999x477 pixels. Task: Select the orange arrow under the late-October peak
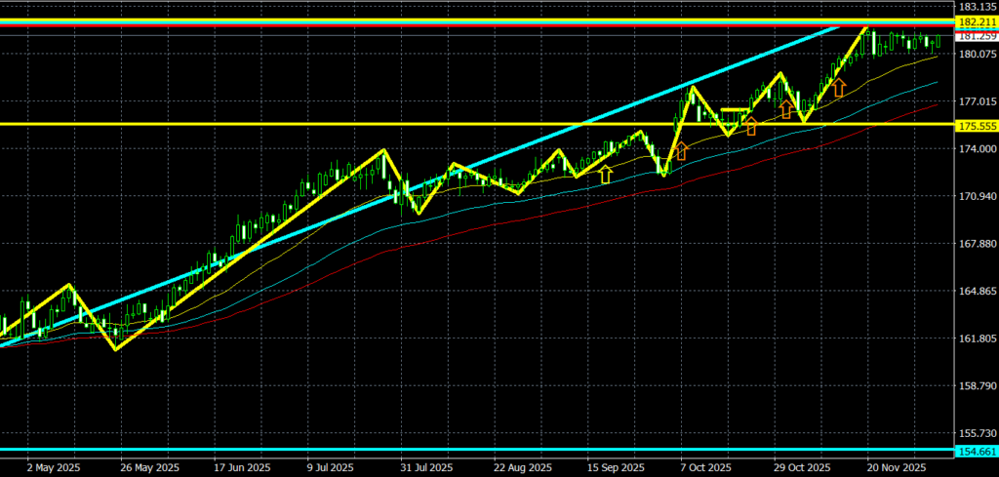click(786, 109)
